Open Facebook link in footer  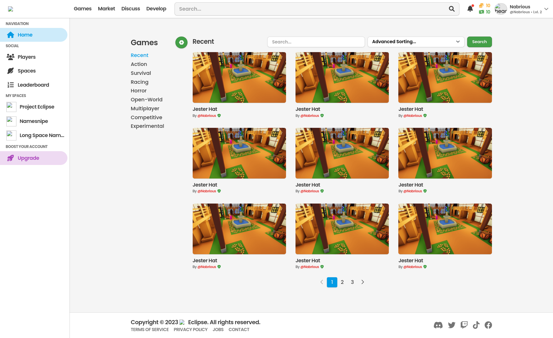488,325
